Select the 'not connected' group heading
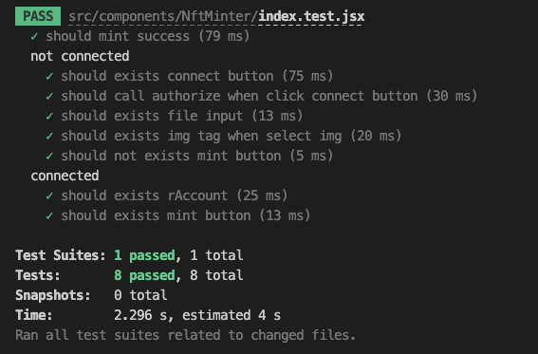Screen dimensions: 538x354 [80, 56]
